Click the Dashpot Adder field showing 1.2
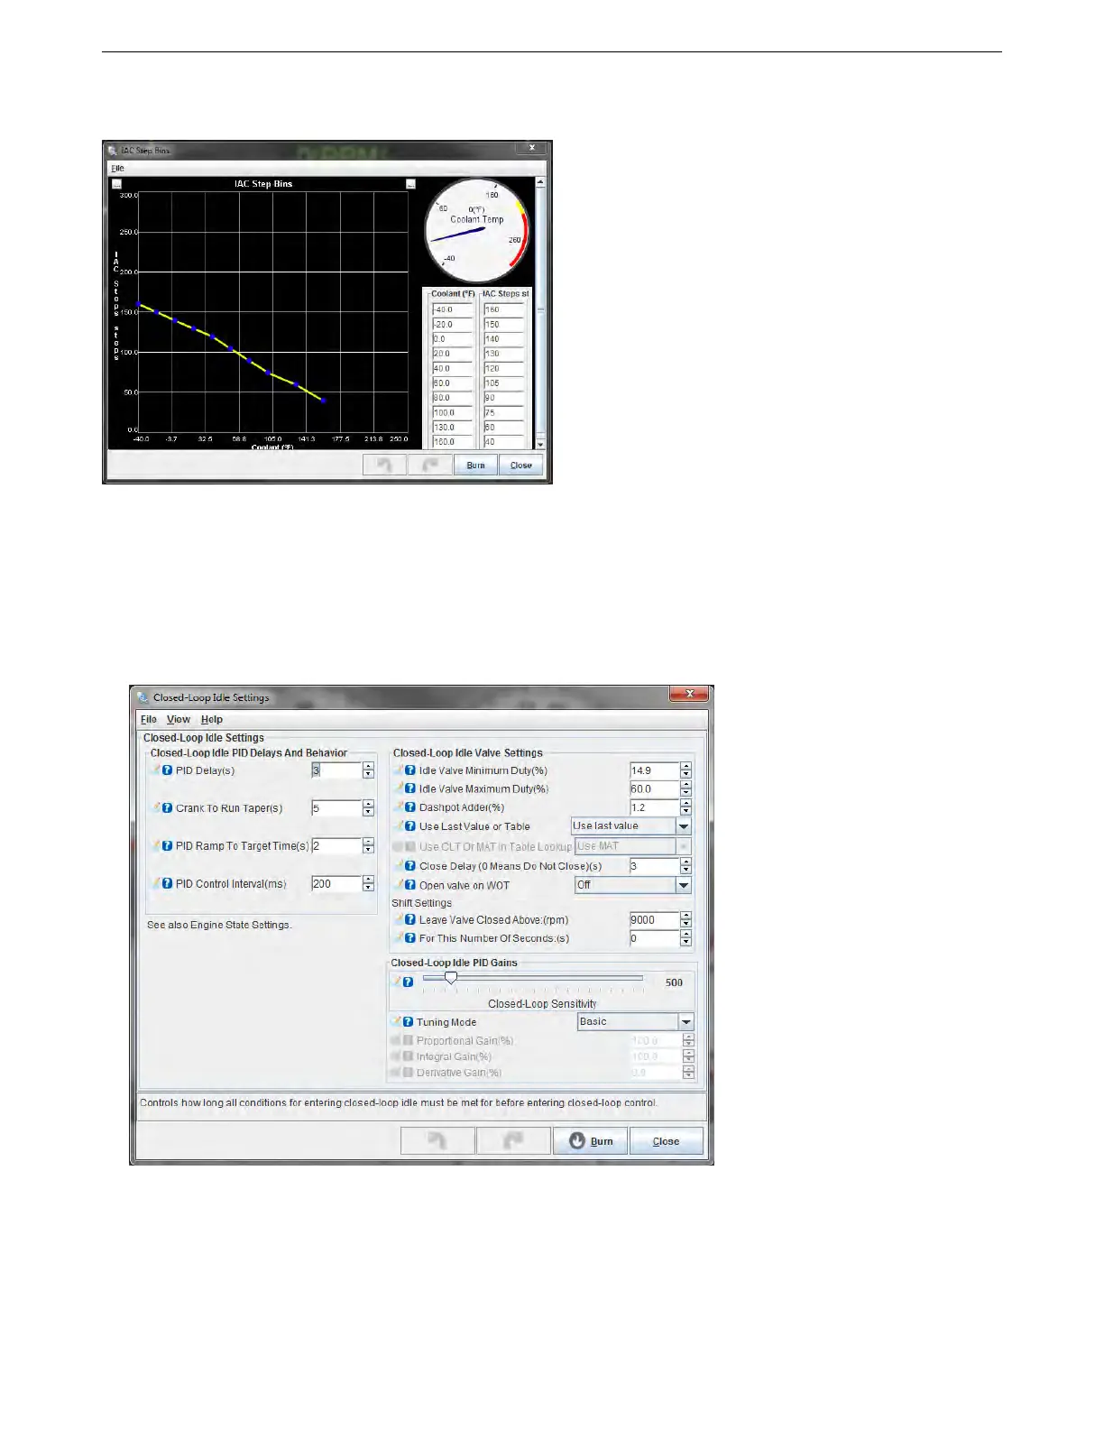 655,807
